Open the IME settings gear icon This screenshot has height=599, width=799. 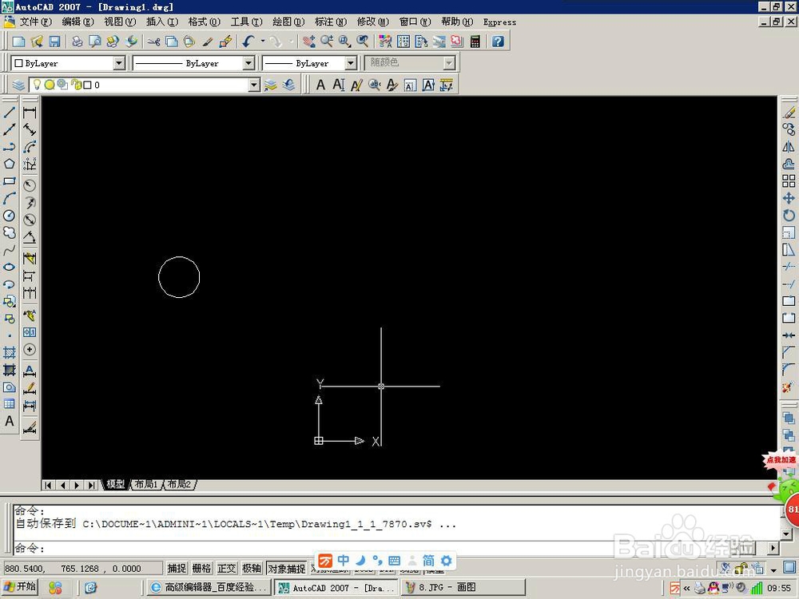pyautogui.click(x=447, y=561)
